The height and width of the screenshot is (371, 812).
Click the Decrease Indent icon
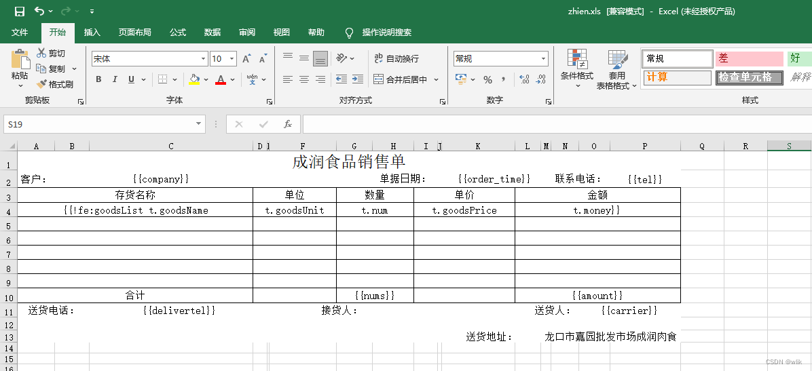coord(342,79)
